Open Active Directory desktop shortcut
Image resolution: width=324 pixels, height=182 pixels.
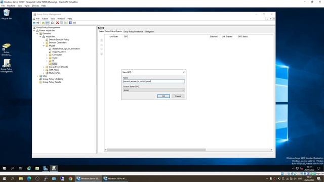pos(7,50)
